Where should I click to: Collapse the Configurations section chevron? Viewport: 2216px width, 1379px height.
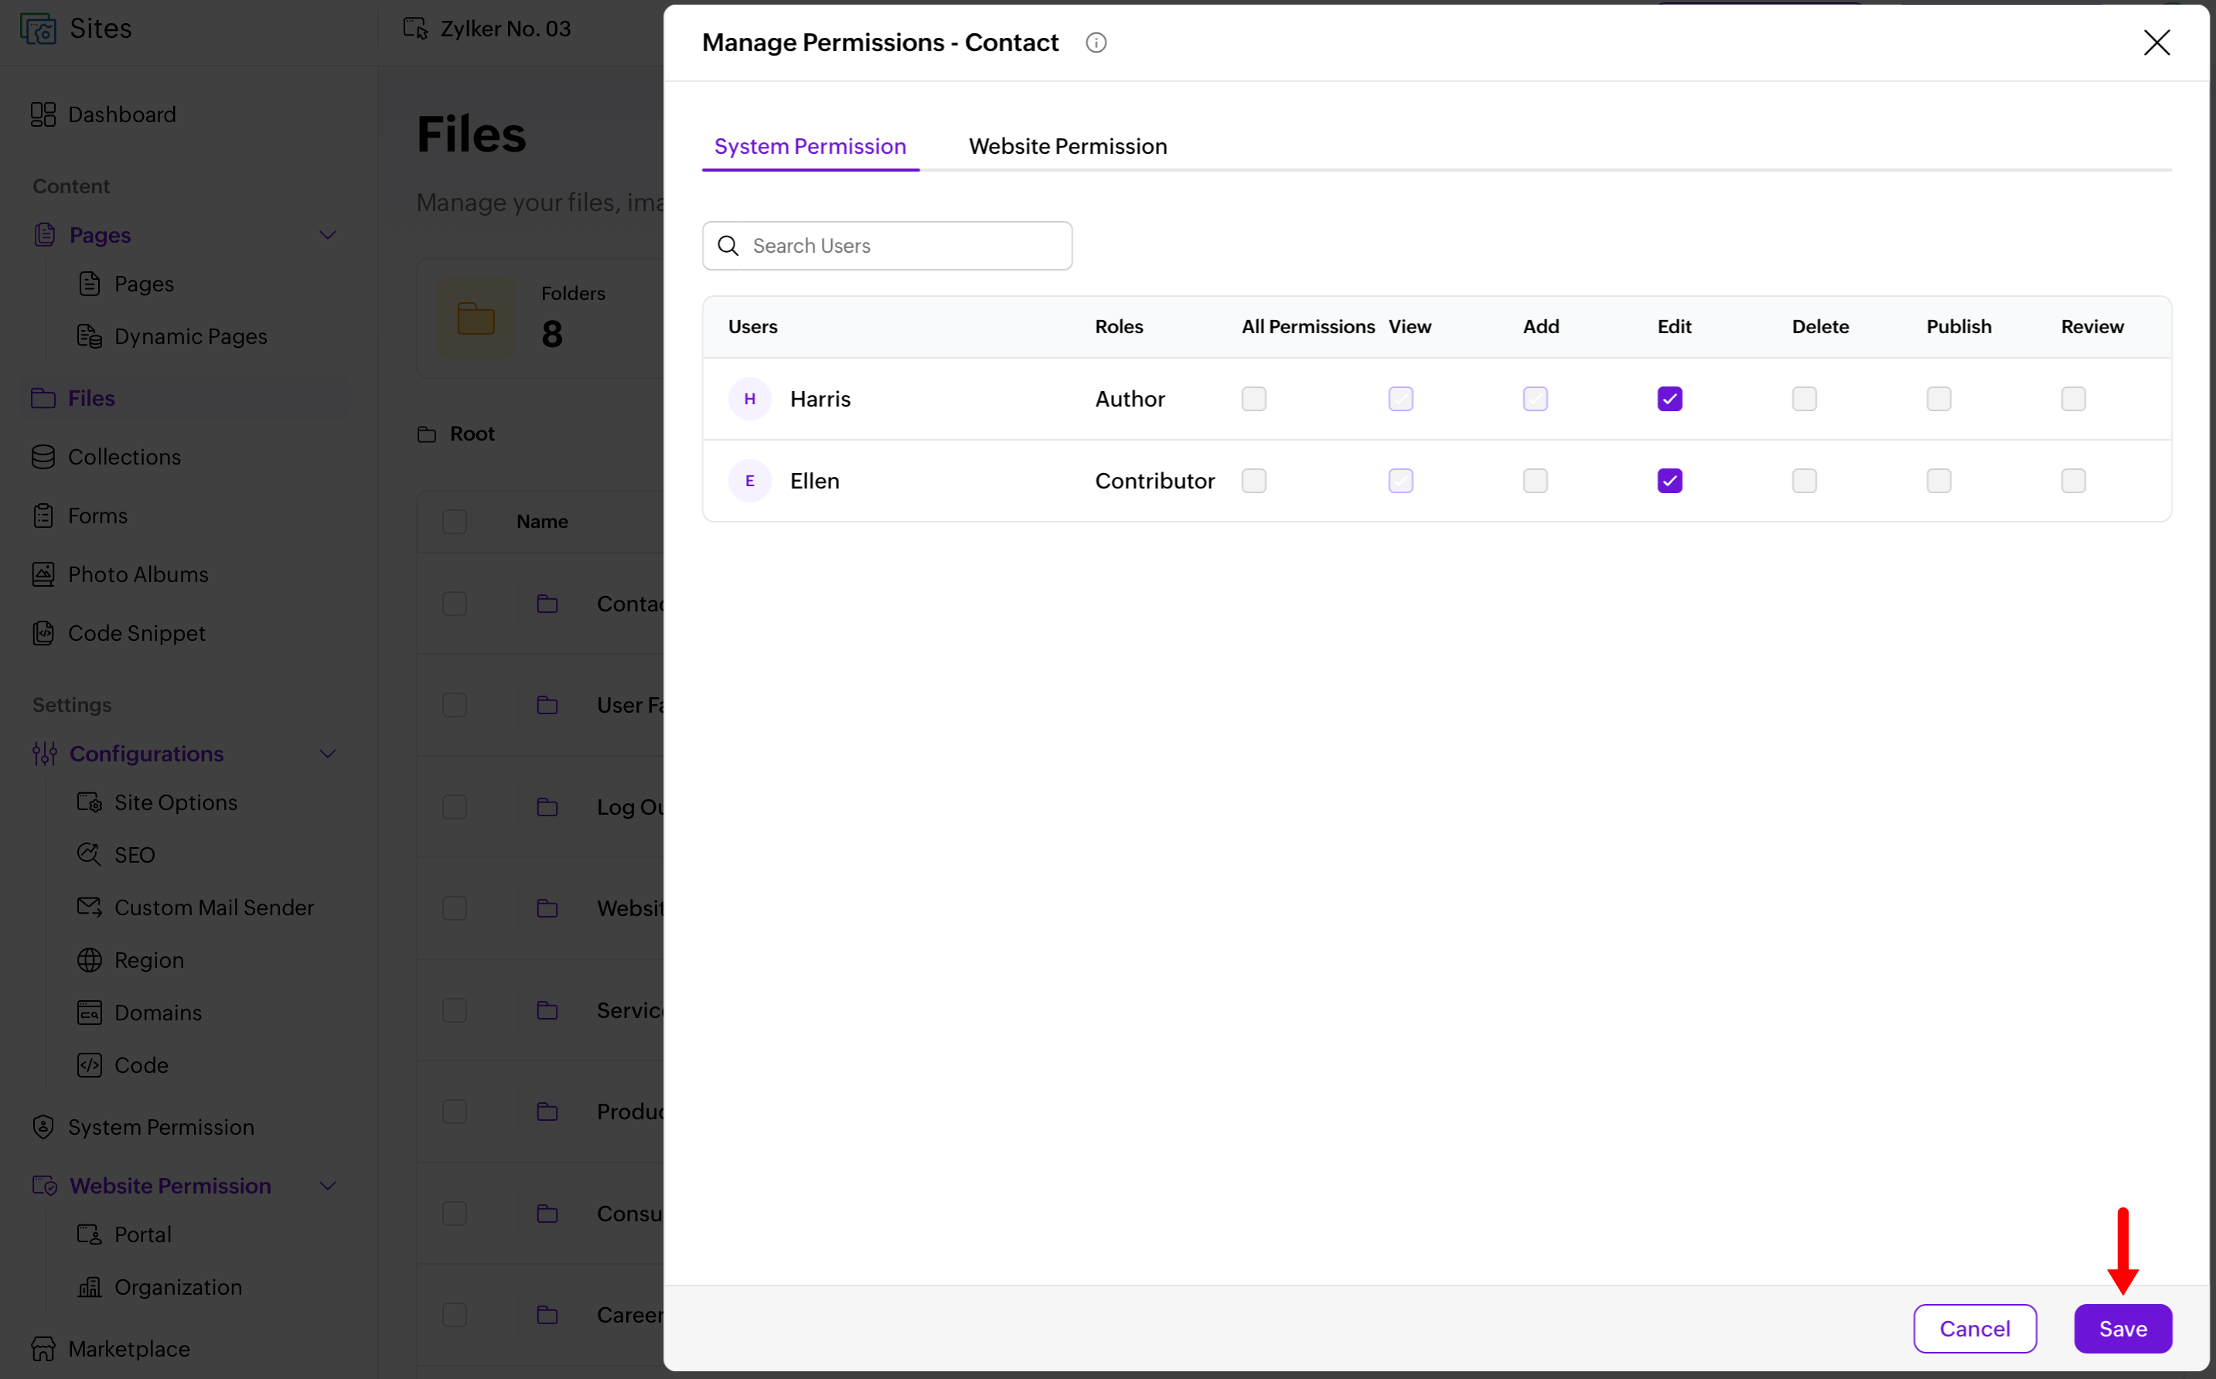(x=328, y=754)
